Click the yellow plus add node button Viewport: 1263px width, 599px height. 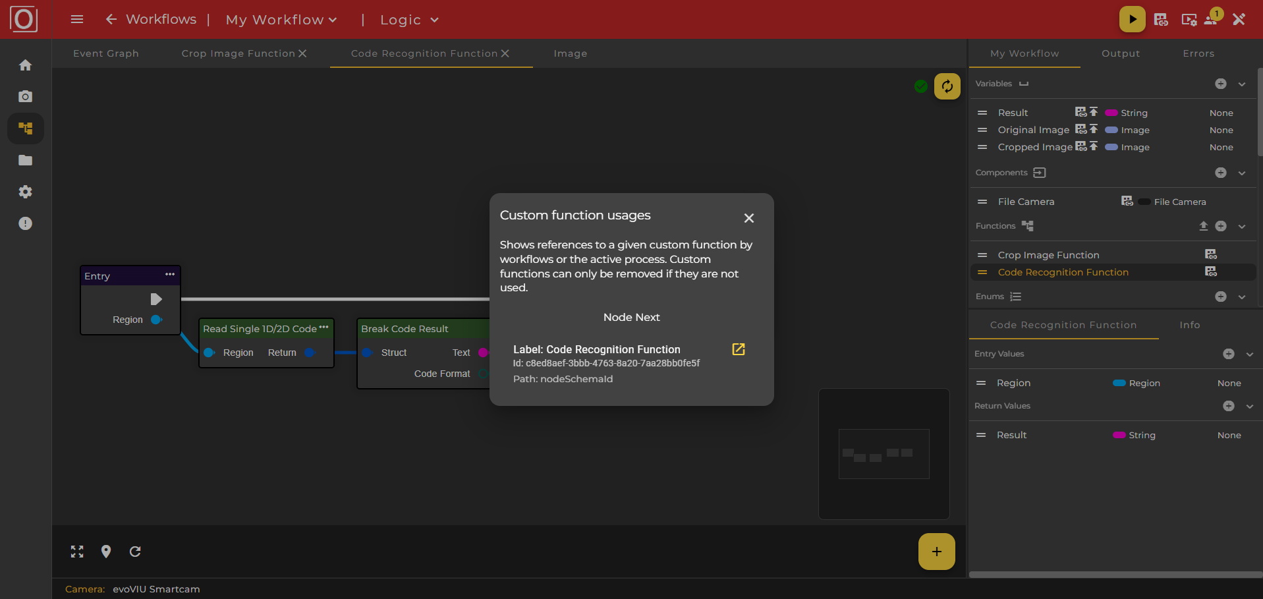pyautogui.click(x=936, y=552)
